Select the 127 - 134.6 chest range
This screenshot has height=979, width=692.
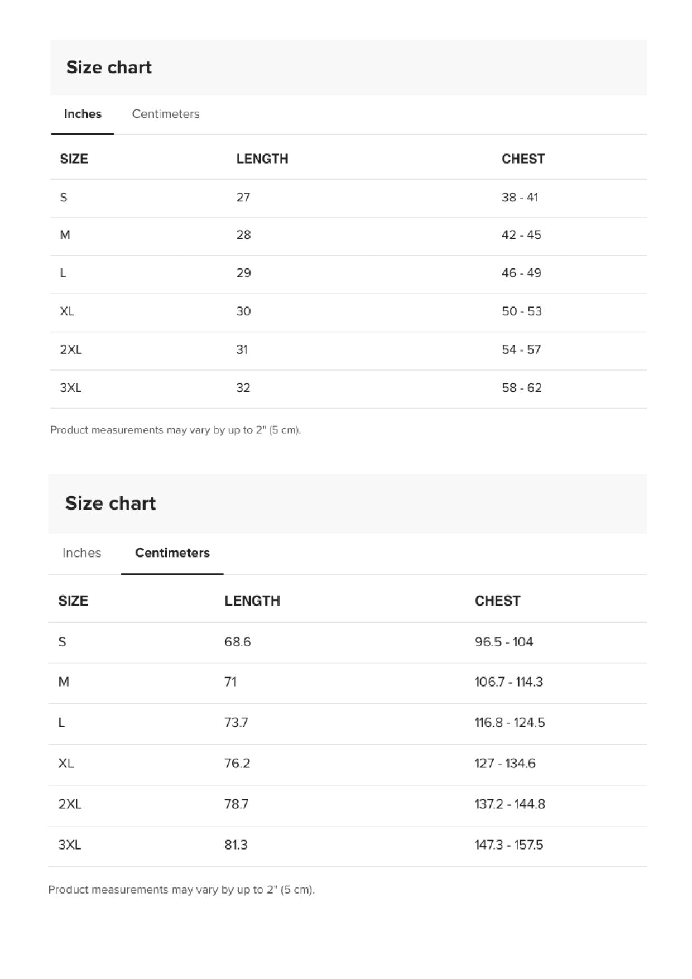click(x=504, y=763)
